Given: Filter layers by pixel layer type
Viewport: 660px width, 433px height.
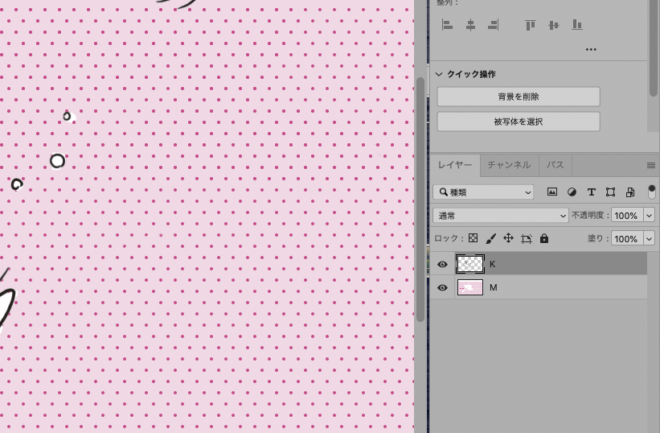Looking at the screenshot, I should (x=552, y=192).
